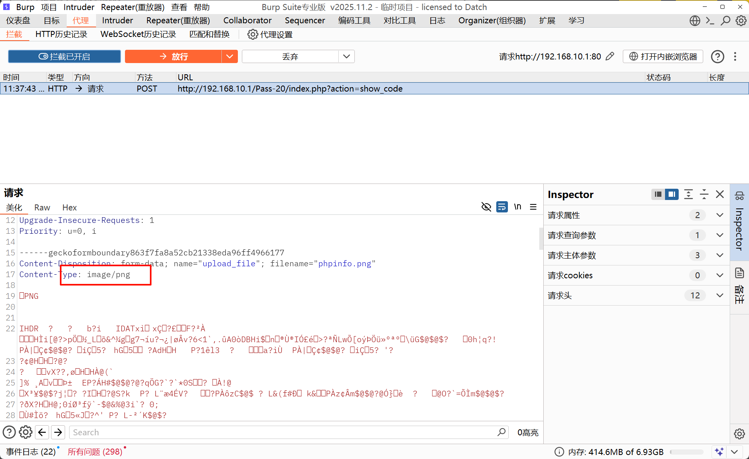Viewport: 749px width, 459px height.
Task: Open request editor hamburger menu
Action: point(533,207)
